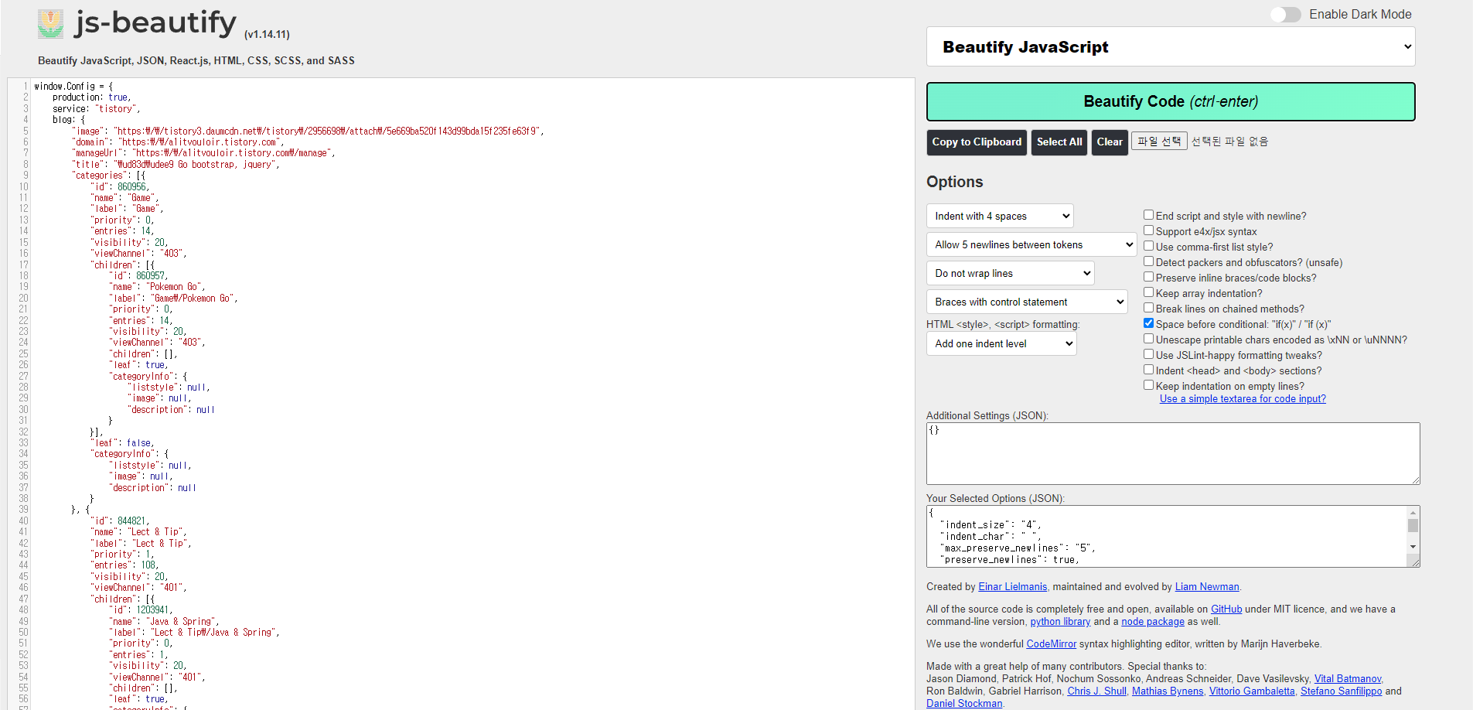Check Unescape printable chars option
The width and height of the screenshot is (1473, 710).
coord(1148,339)
